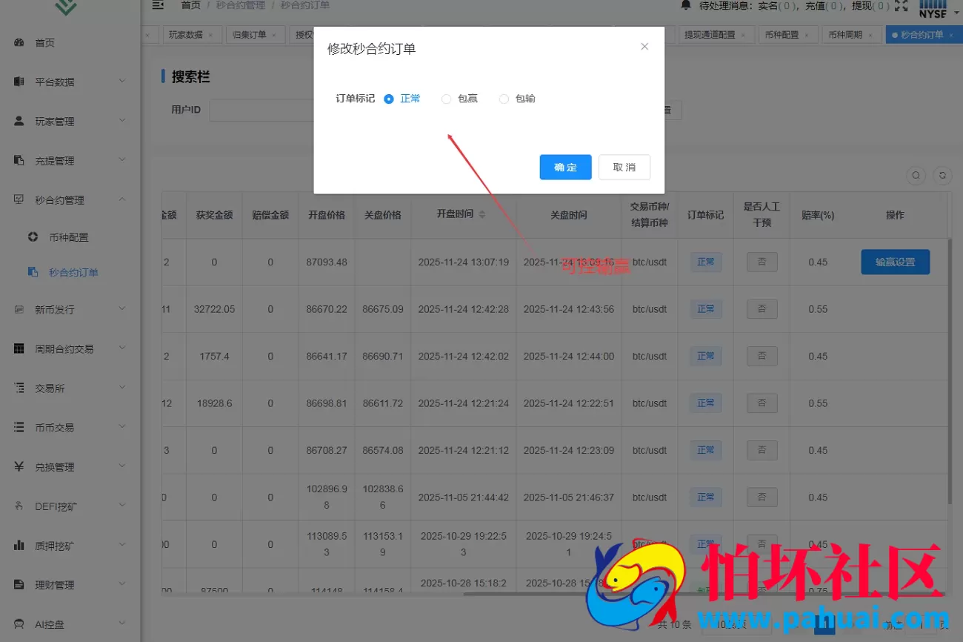The width and height of the screenshot is (963, 642).
Task: Select the 包输 radio option
Action: point(517,99)
